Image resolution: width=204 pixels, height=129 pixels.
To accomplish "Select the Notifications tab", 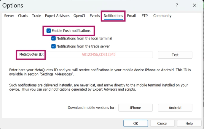I will tap(113, 16).
